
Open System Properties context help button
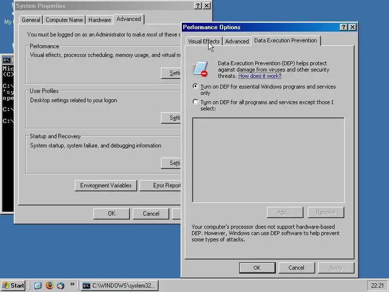click(198, 6)
